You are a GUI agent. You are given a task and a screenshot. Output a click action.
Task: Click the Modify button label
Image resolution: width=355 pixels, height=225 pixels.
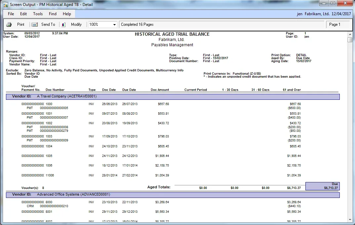pos(76,24)
